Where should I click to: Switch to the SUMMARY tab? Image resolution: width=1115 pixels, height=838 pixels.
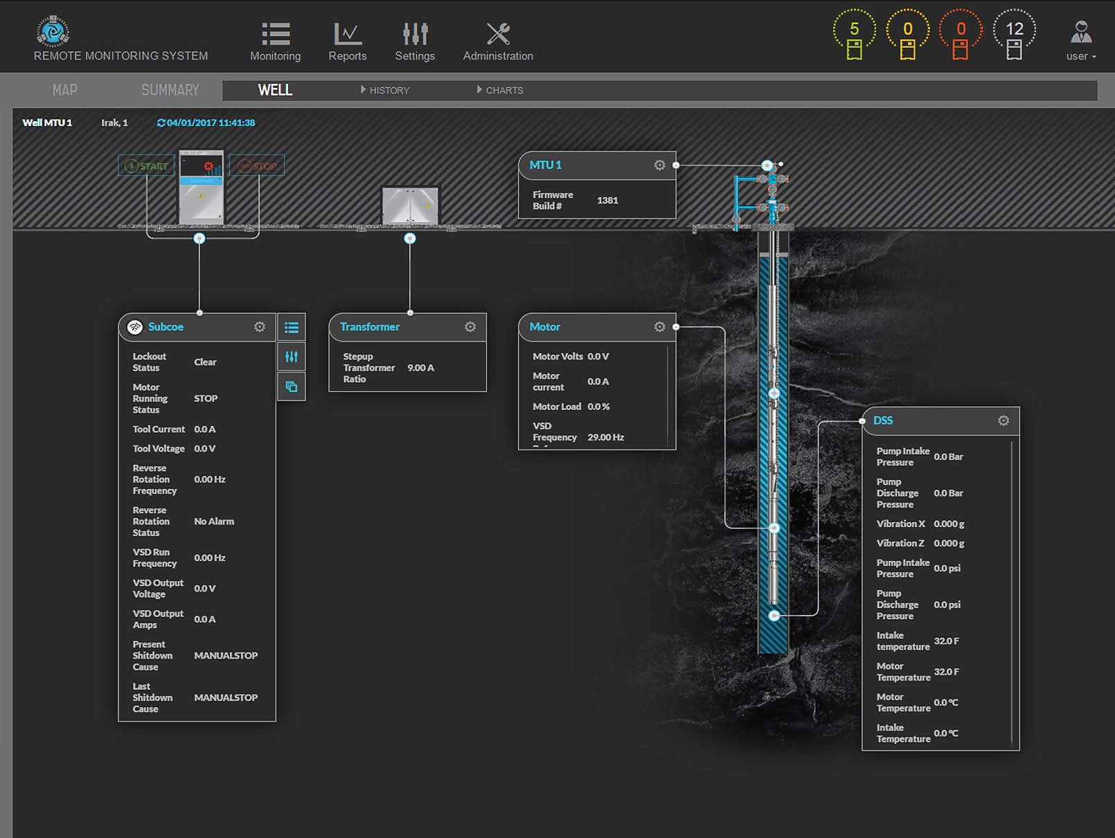170,90
